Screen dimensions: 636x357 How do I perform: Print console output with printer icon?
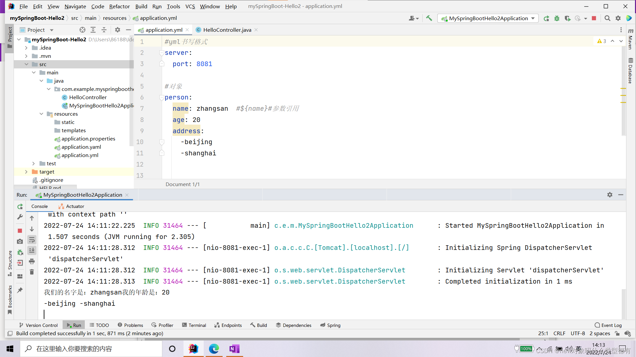point(32,261)
